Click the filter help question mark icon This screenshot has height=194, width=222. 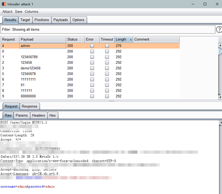(219, 29)
